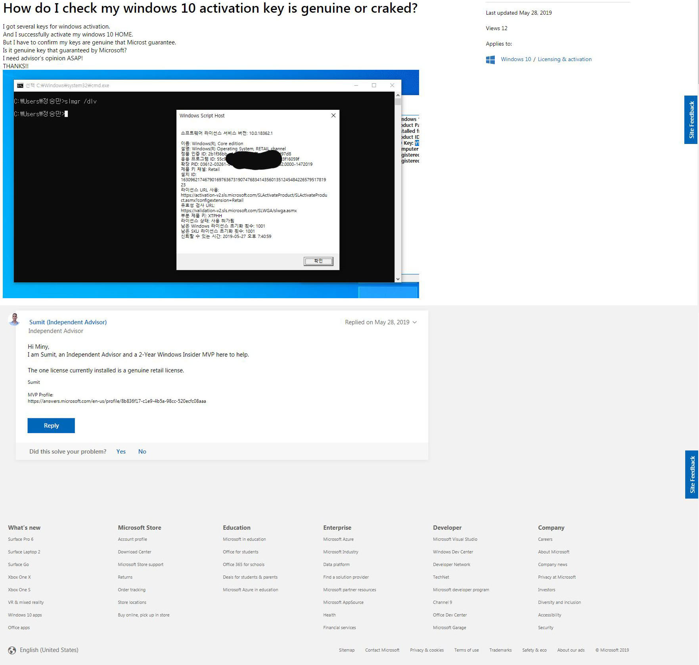The height and width of the screenshot is (665, 699).
Task: Open Microsoft in education link
Action: pos(244,539)
